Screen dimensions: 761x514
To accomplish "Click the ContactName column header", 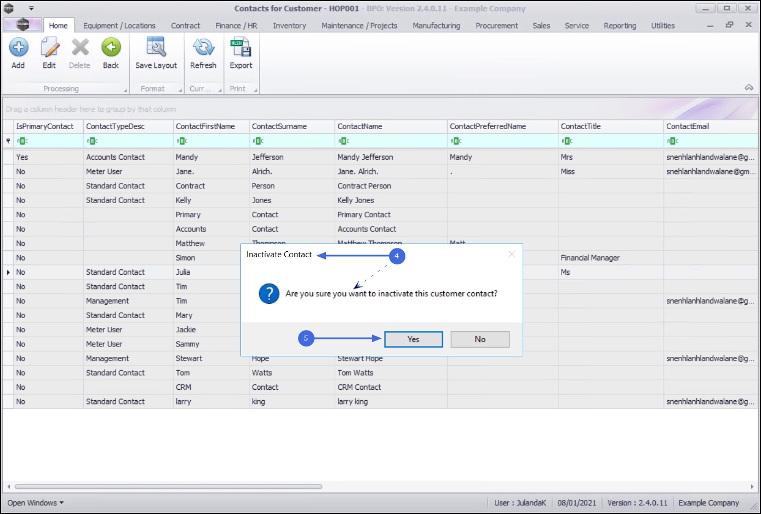I will click(x=391, y=126).
